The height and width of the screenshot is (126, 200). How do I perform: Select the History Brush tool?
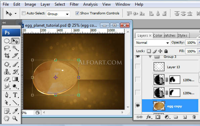click(15, 72)
